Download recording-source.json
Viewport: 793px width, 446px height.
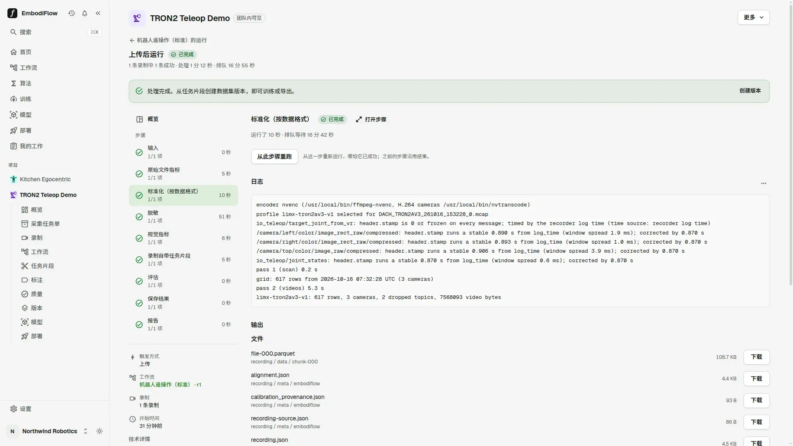pos(756,422)
